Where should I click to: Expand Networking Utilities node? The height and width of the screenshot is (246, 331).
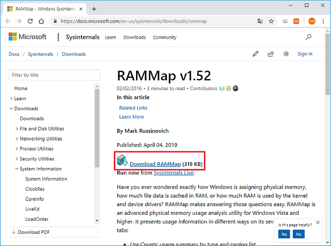17,138
